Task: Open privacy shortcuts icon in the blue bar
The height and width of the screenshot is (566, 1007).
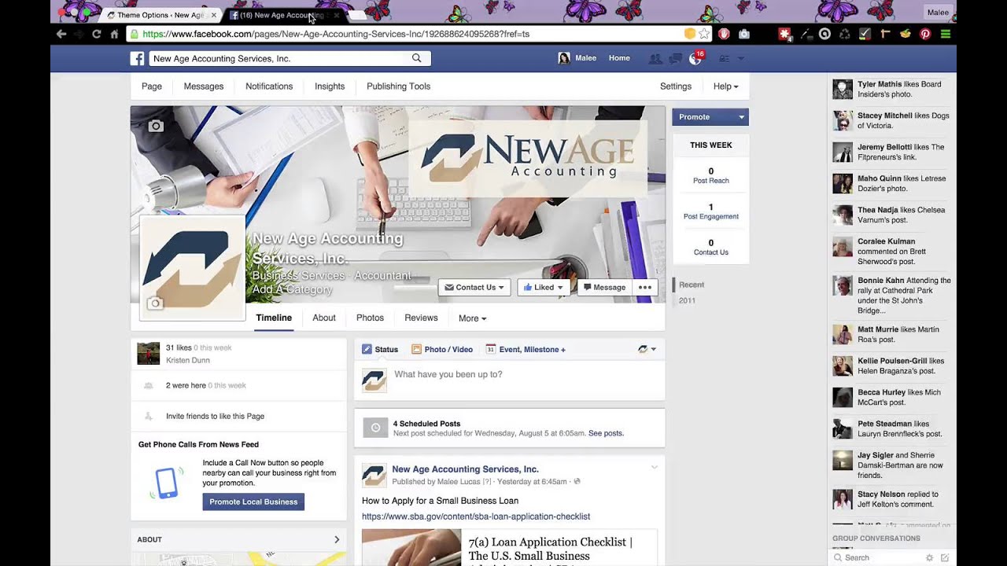Action: tap(725, 58)
